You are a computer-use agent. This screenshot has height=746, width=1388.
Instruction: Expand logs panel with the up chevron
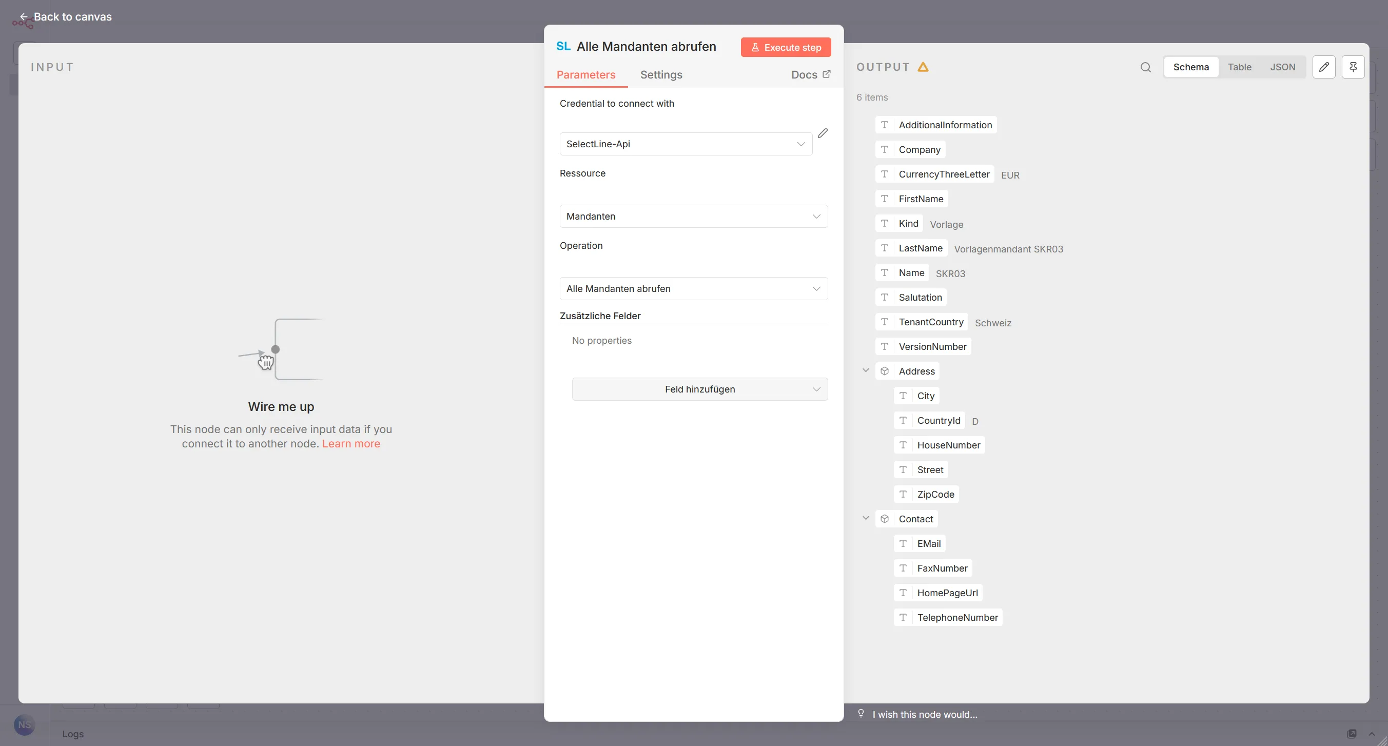click(1372, 734)
